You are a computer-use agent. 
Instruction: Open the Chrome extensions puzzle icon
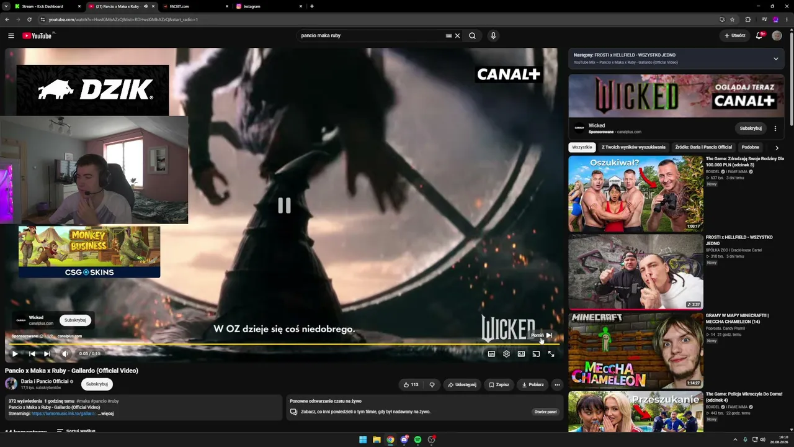[747, 19]
